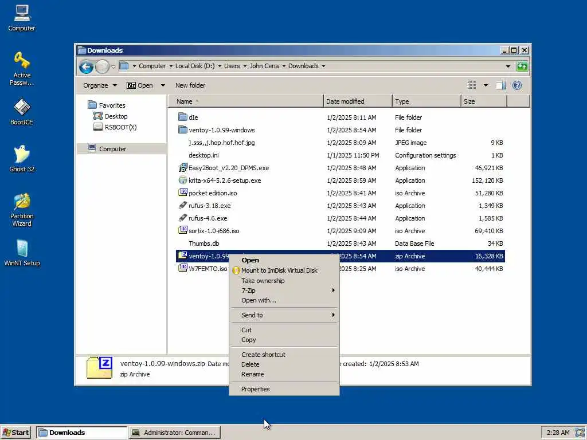
Task: Click the system tray icon beside clock
Action: (580, 433)
